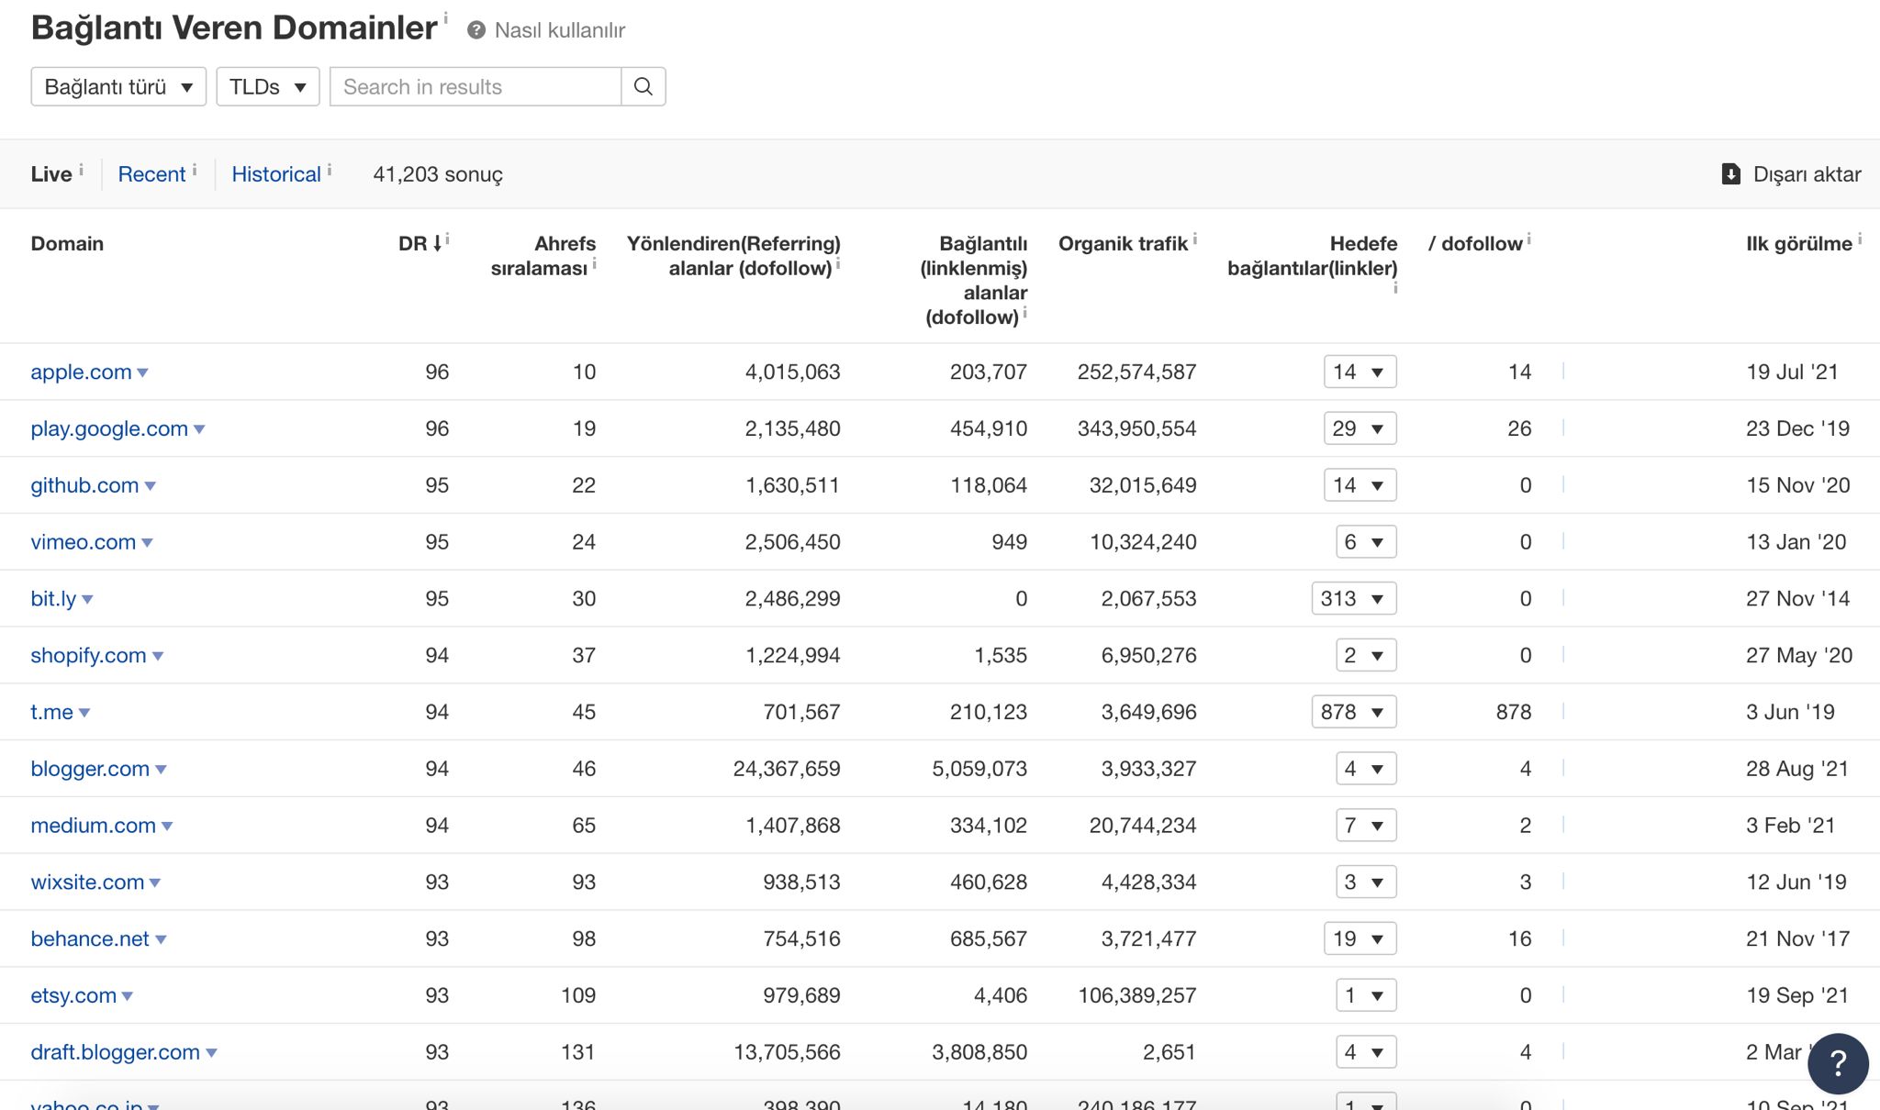Open the vimeo.com domain link
This screenshot has width=1880, height=1110.
coord(83,542)
